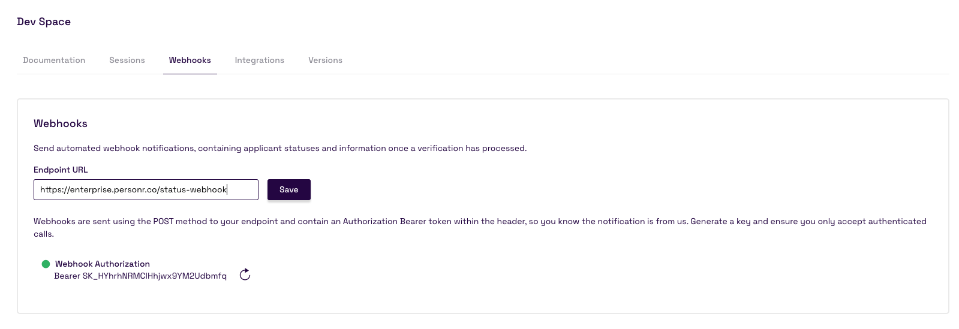959x329 pixels.
Task: Click the Webhook Authorization label
Action: (x=103, y=264)
